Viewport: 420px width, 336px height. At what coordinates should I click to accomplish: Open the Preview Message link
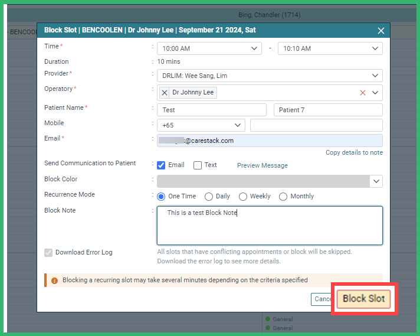point(262,165)
